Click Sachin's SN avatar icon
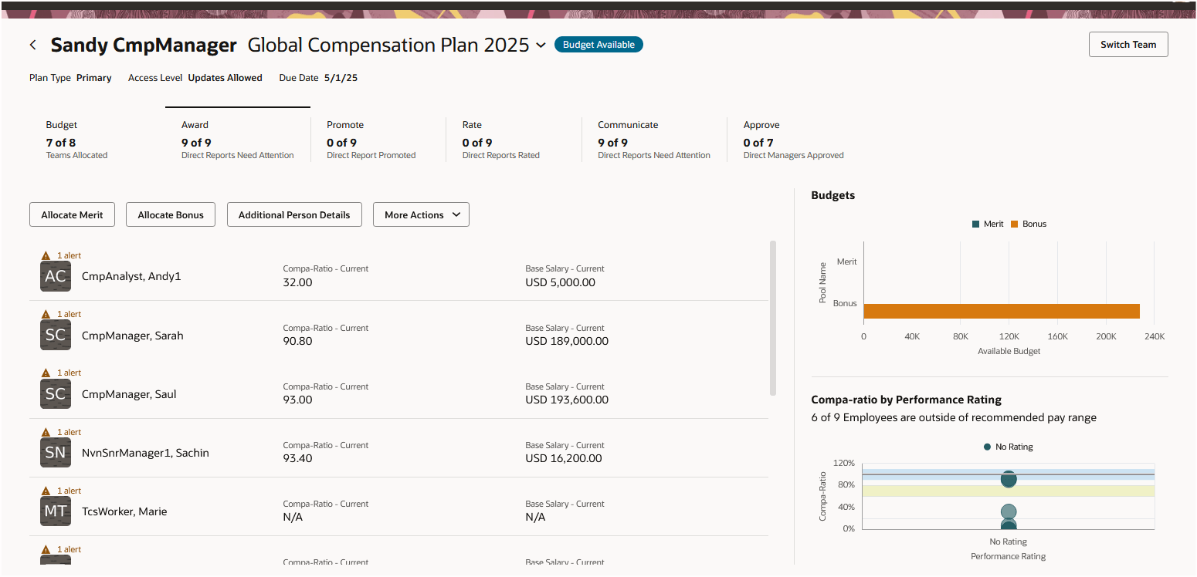1197x577 pixels. pyautogui.click(x=56, y=453)
